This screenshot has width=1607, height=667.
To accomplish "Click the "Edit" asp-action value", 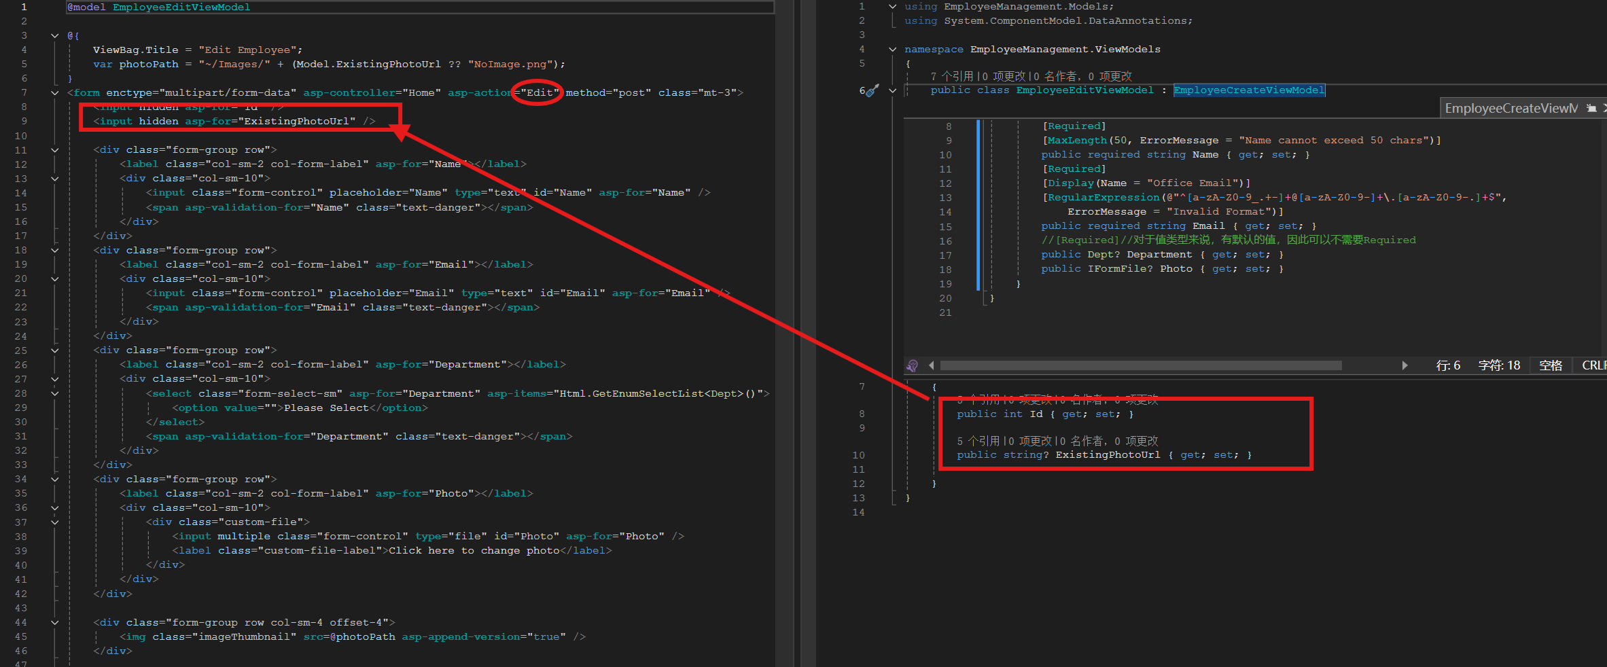I will (540, 92).
